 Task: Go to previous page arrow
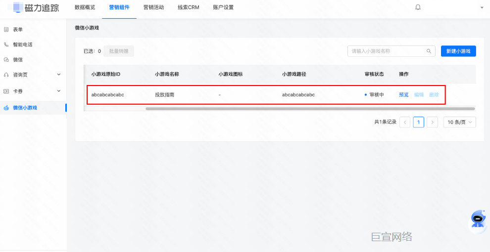click(405, 122)
